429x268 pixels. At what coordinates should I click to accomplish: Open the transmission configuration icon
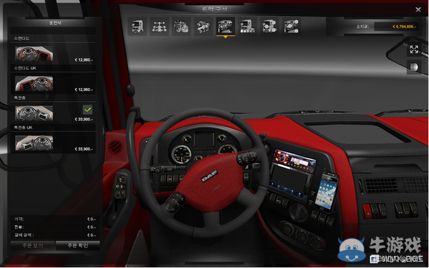203,27
